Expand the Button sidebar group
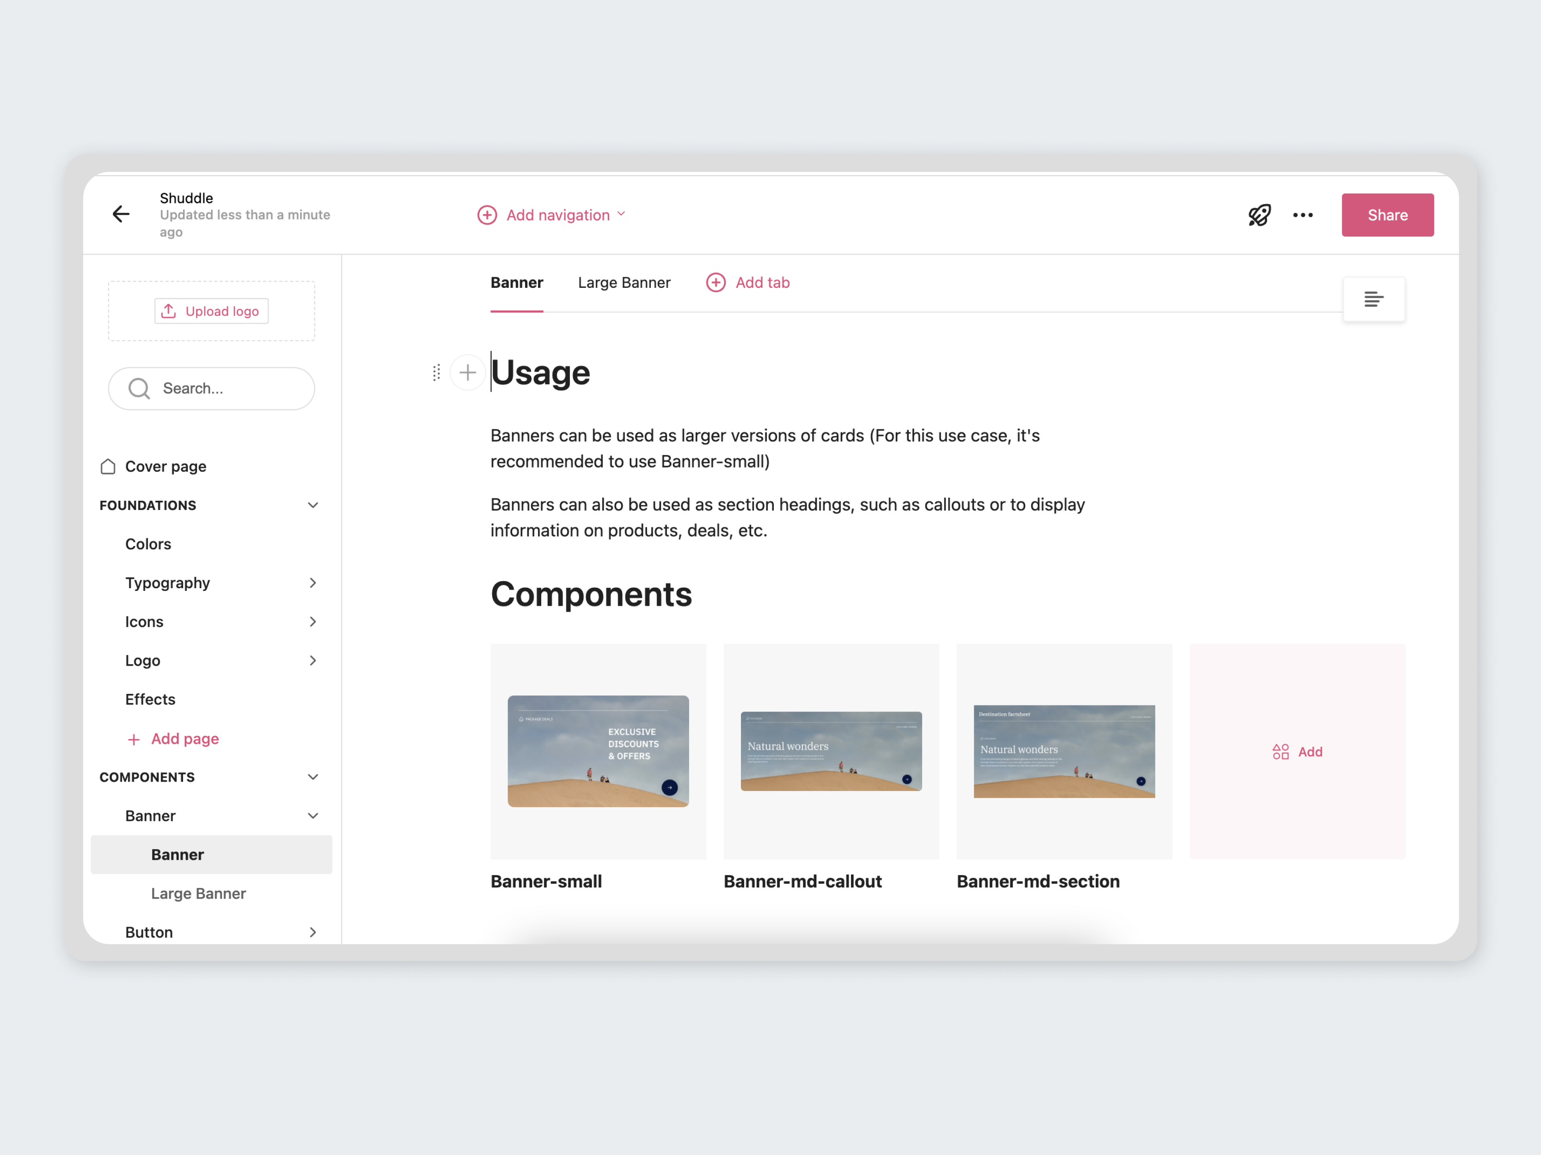This screenshot has height=1155, width=1541. (x=313, y=932)
